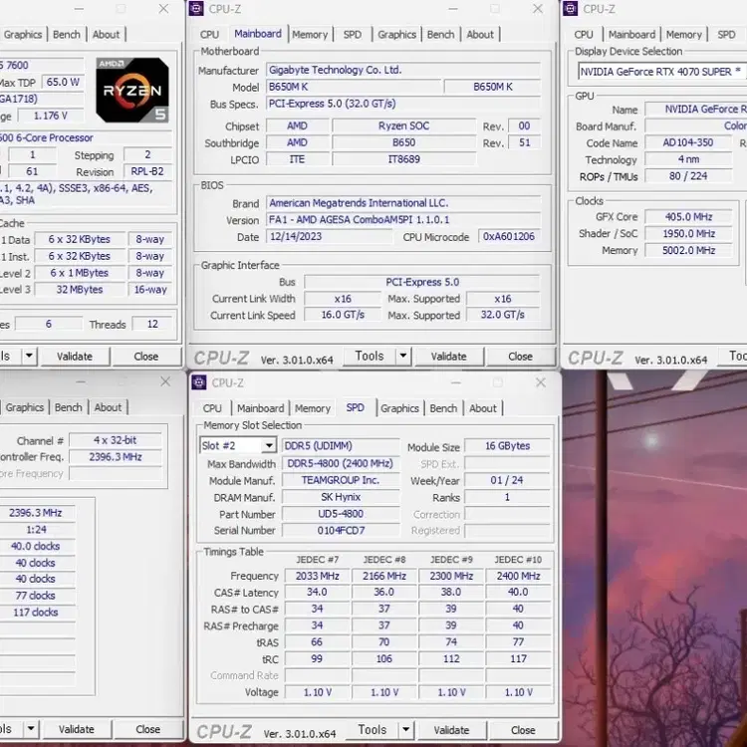Click Max TDP value 65.0 W
The height and width of the screenshot is (747, 747).
tap(63, 82)
